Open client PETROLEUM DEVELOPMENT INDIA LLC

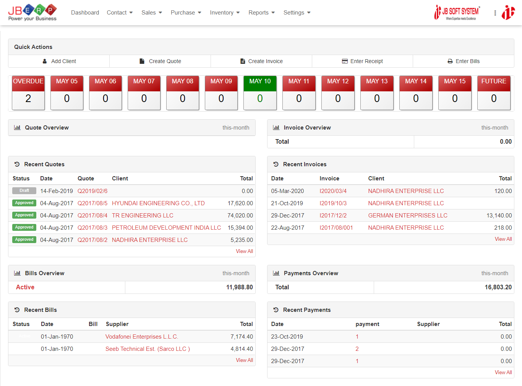tap(167, 228)
